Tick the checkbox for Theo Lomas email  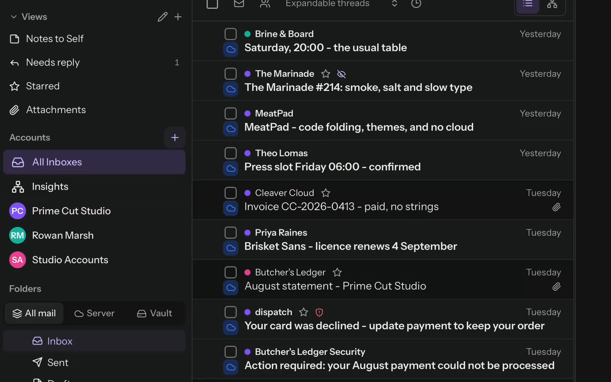point(230,153)
